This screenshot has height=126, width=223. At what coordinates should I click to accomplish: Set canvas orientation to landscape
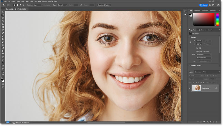200,48
